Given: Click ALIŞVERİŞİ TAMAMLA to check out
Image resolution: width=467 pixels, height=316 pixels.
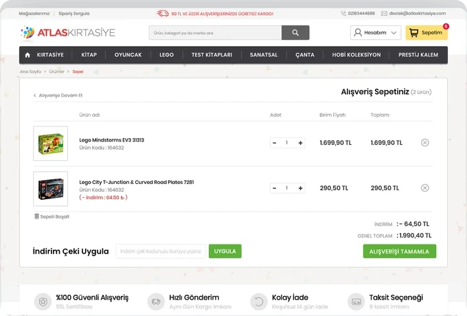Looking at the screenshot, I should point(400,251).
